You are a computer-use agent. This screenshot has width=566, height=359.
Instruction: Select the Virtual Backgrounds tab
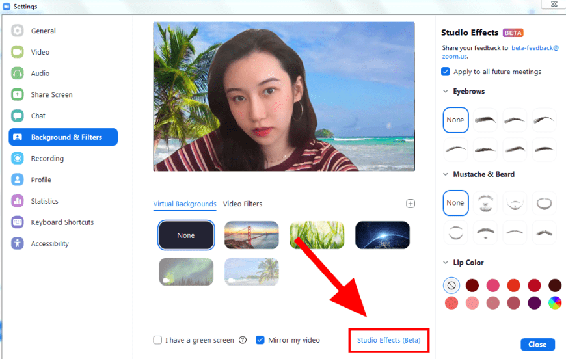pos(185,204)
